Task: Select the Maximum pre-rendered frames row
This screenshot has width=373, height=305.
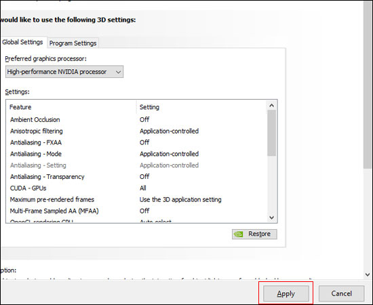Action: pyautogui.click(x=137, y=199)
